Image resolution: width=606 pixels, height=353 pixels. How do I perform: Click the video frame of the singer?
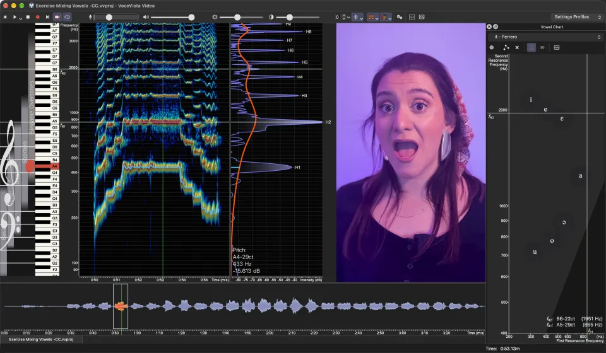click(x=411, y=153)
